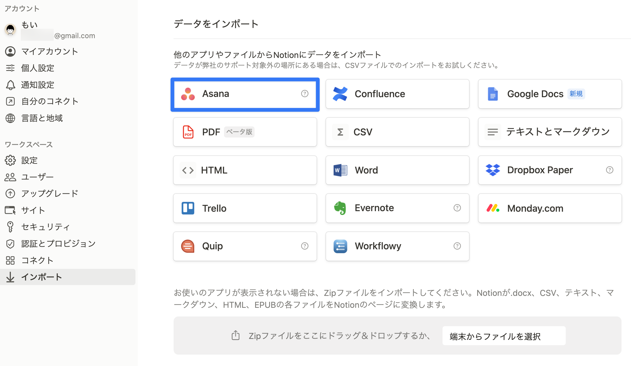Import a CSV file
This screenshot has width=631, height=366.
click(x=397, y=132)
